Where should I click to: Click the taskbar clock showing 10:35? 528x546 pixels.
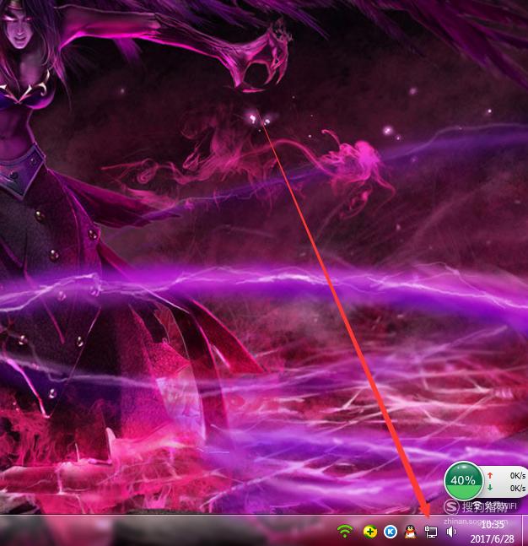(493, 525)
